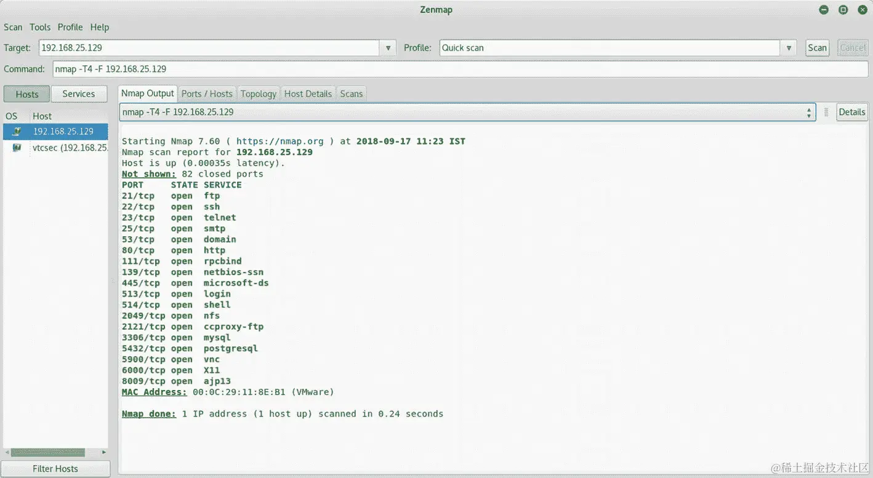Click the '6000/tcp open X11' output line

(x=171, y=370)
